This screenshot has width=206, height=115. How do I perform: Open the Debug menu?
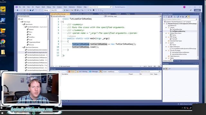point(49,7)
